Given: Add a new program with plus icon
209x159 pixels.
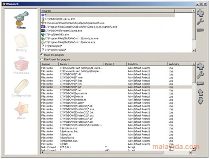Looking at the screenshot, I should [200, 13].
